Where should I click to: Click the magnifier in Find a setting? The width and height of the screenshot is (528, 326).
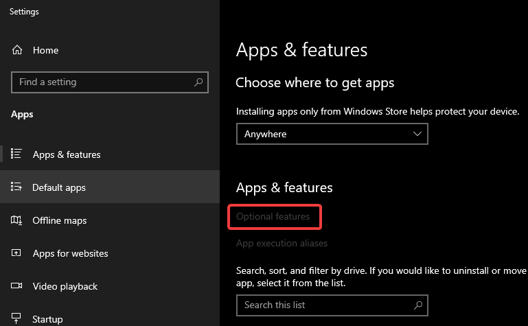tap(198, 82)
